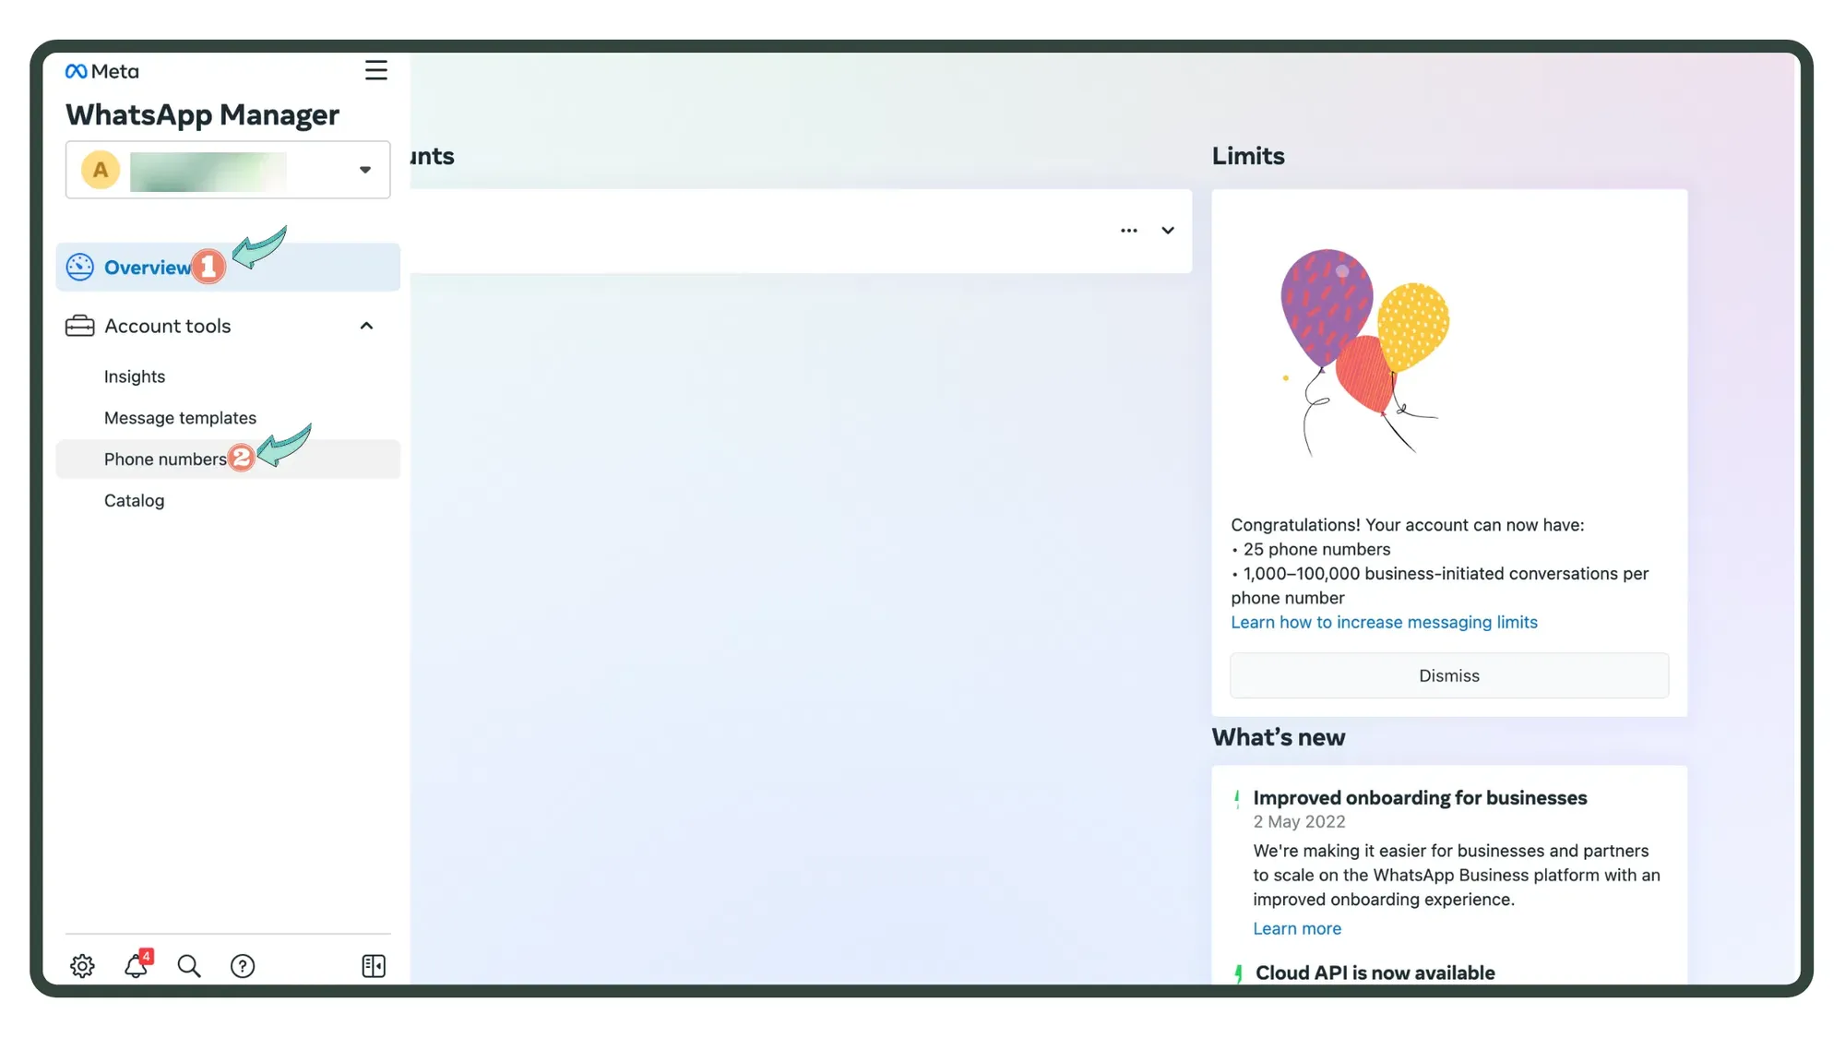The width and height of the screenshot is (1845, 1038).
Task: Click the Dashboard grid icon
Action: pos(374,964)
